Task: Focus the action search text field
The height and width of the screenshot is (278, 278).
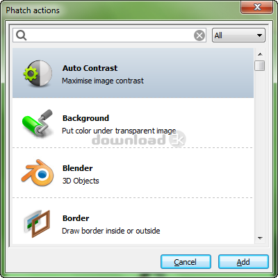Action: tap(109, 35)
